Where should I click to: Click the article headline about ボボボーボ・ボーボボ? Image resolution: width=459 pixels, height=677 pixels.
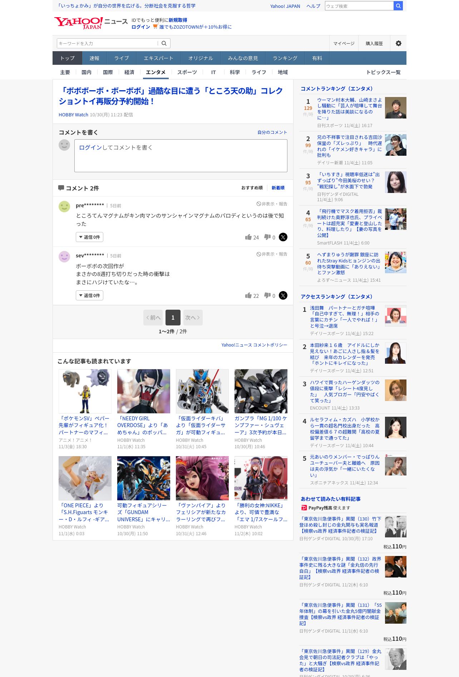pyautogui.click(x=171, y=96)
